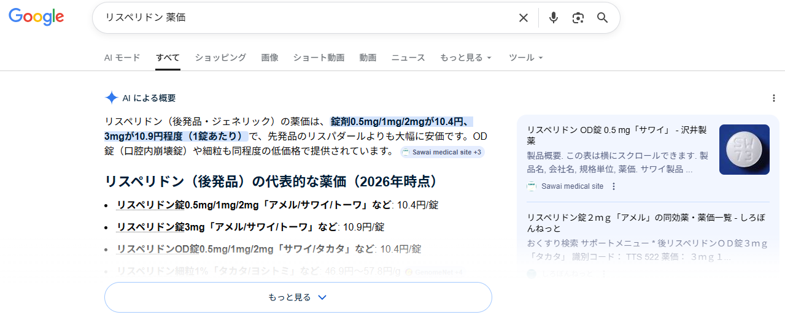Select the ショッピング tab
Image resolution: width=785 pixels, height=320 pixels.
(220, 58)
